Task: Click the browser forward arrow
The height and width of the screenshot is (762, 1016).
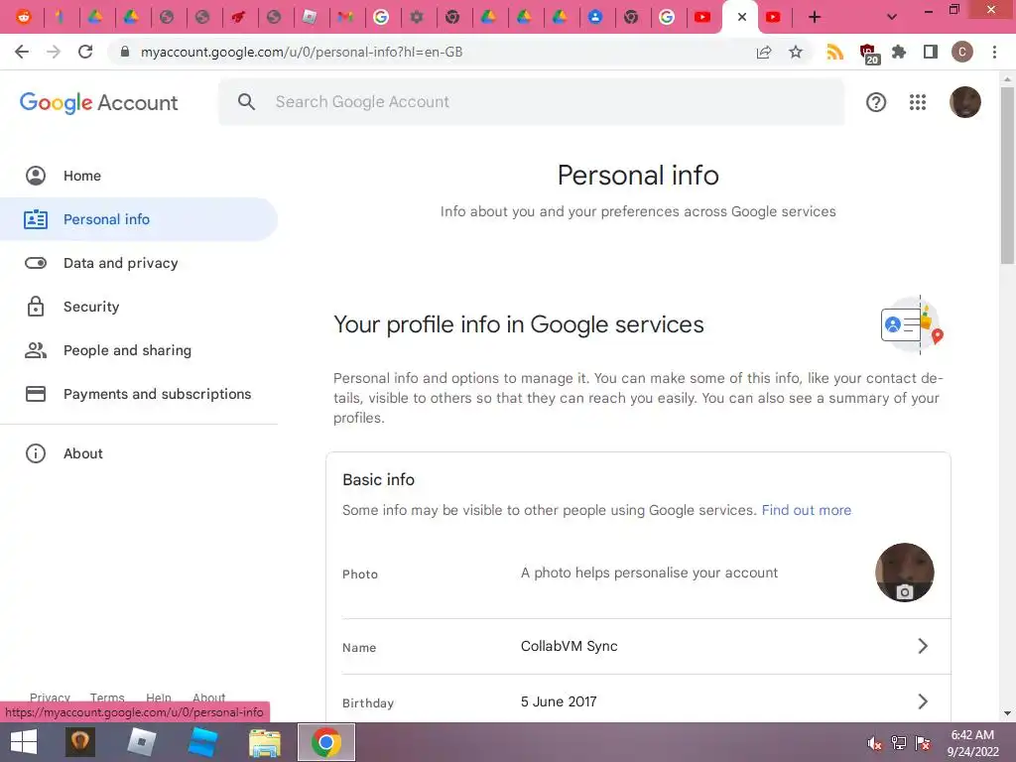Action: coord(54,52)
